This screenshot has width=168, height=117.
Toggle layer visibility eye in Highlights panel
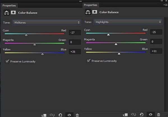[151, 114]
